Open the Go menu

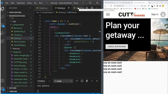35,3
